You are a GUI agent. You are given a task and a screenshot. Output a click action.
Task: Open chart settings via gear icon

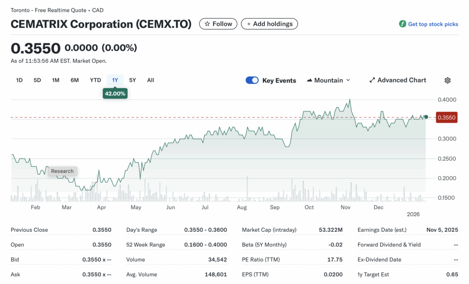pos(447,80)
